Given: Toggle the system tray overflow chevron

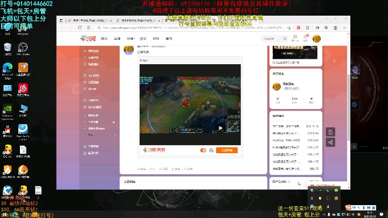Looking at the screenshot, I should point(324,215).
